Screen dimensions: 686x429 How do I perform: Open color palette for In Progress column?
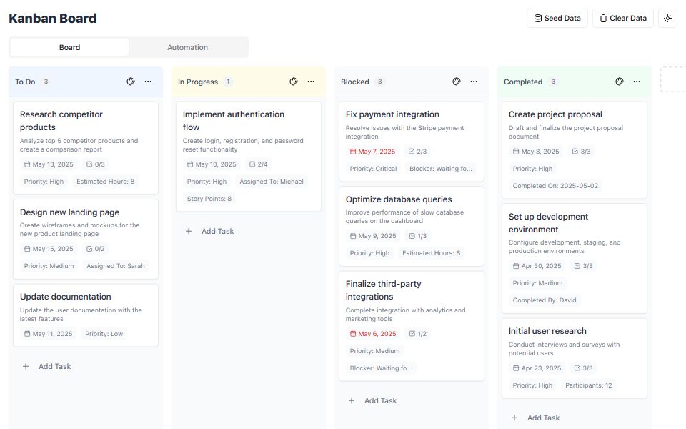point(294,82)
